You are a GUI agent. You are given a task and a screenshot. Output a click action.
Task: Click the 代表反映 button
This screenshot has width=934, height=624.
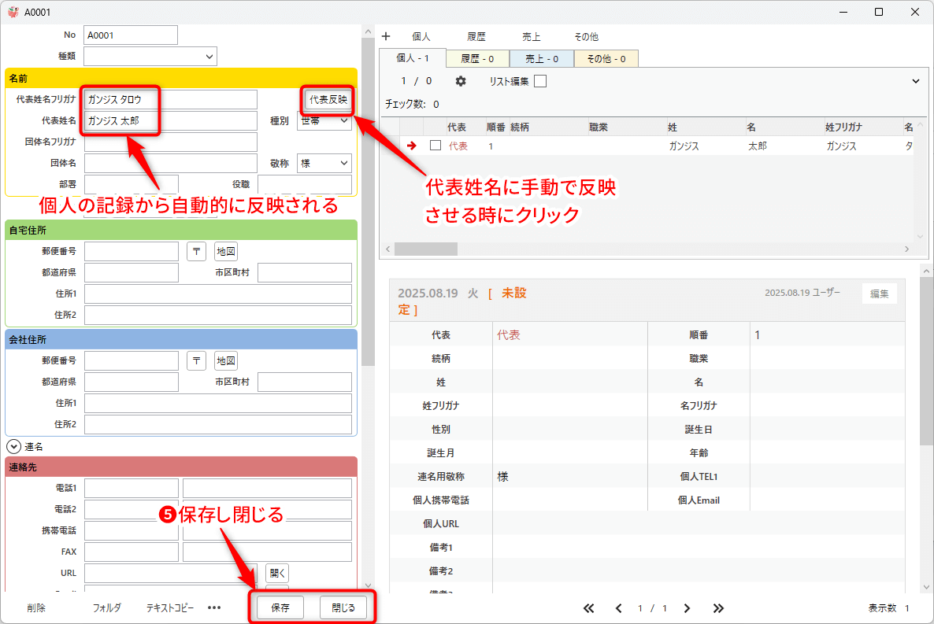click(328, 99)
